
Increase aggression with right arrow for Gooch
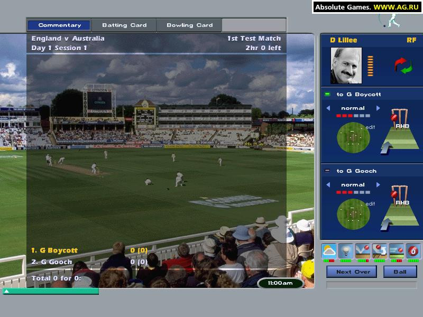click(378, 184)
